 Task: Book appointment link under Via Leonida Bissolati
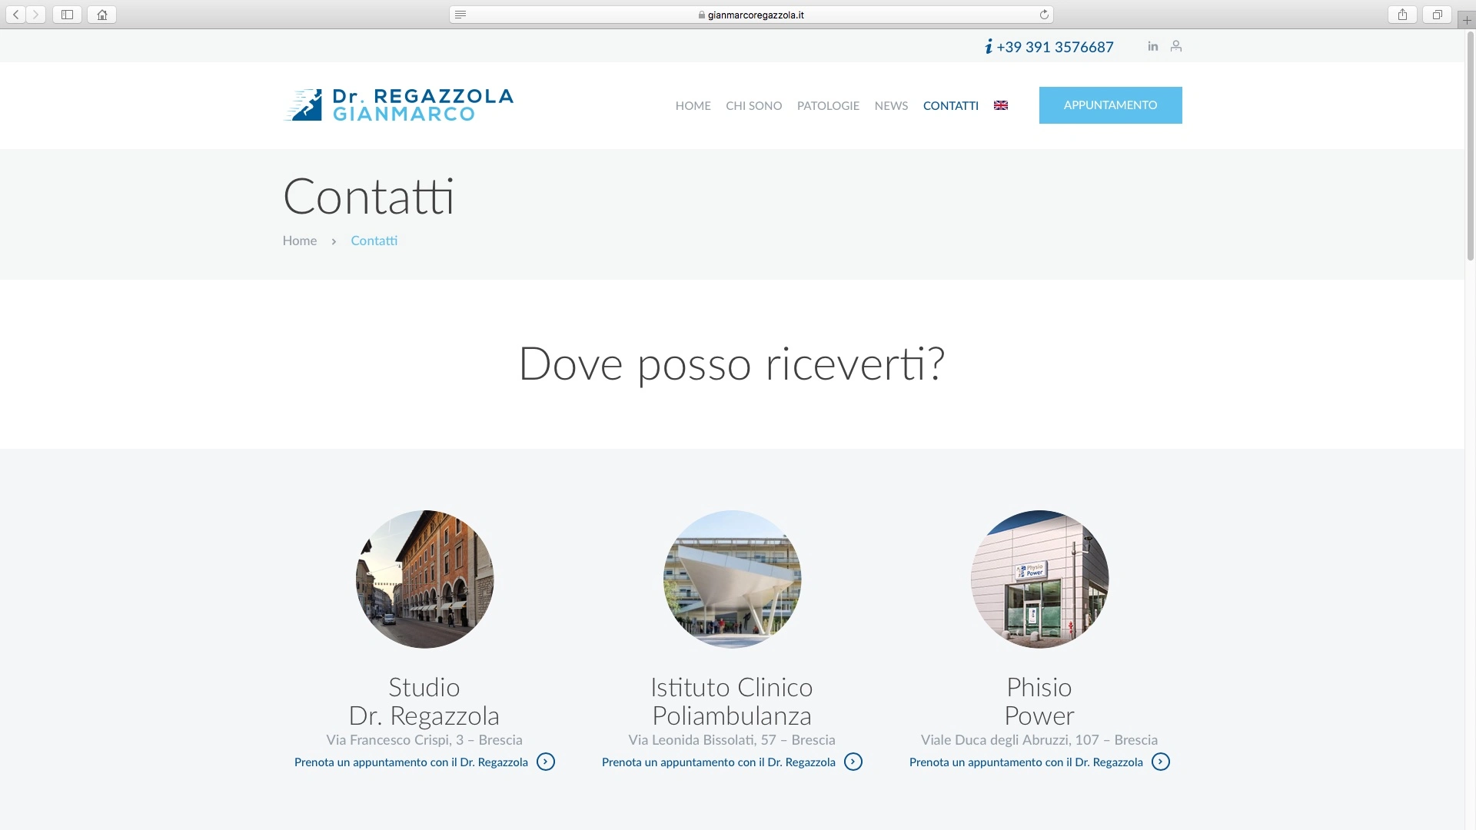point(719,762)
